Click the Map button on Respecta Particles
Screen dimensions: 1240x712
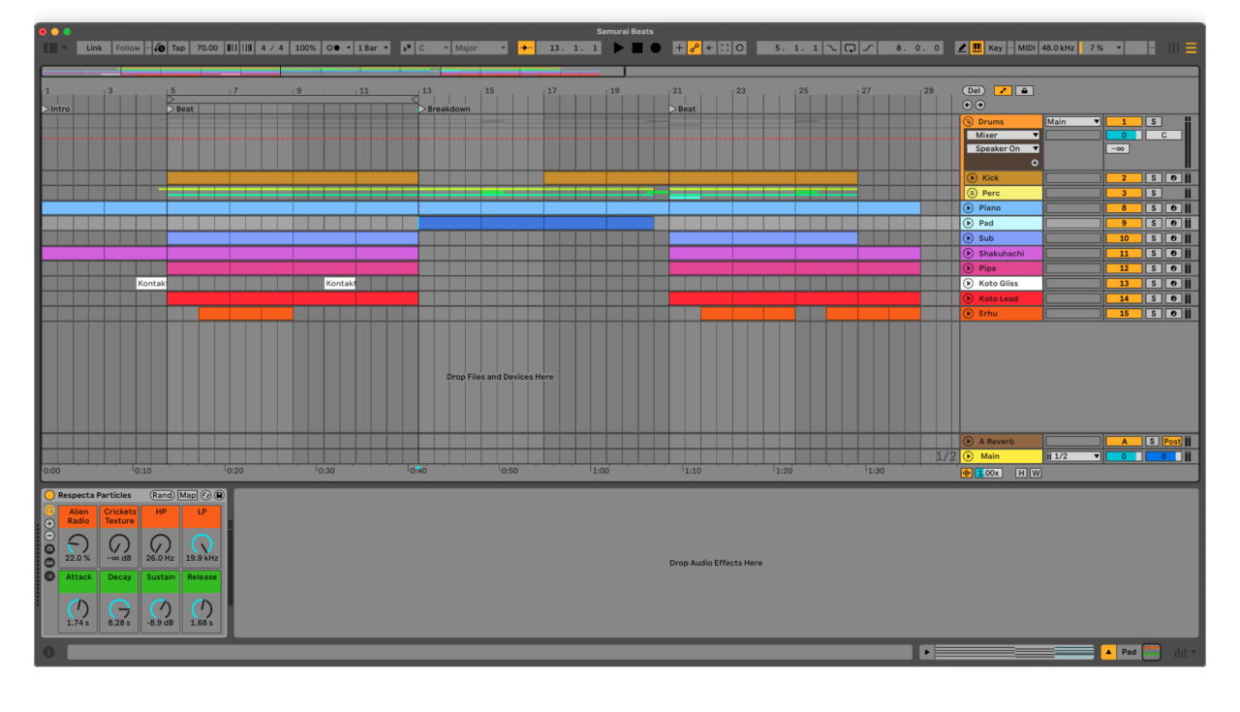187,496
